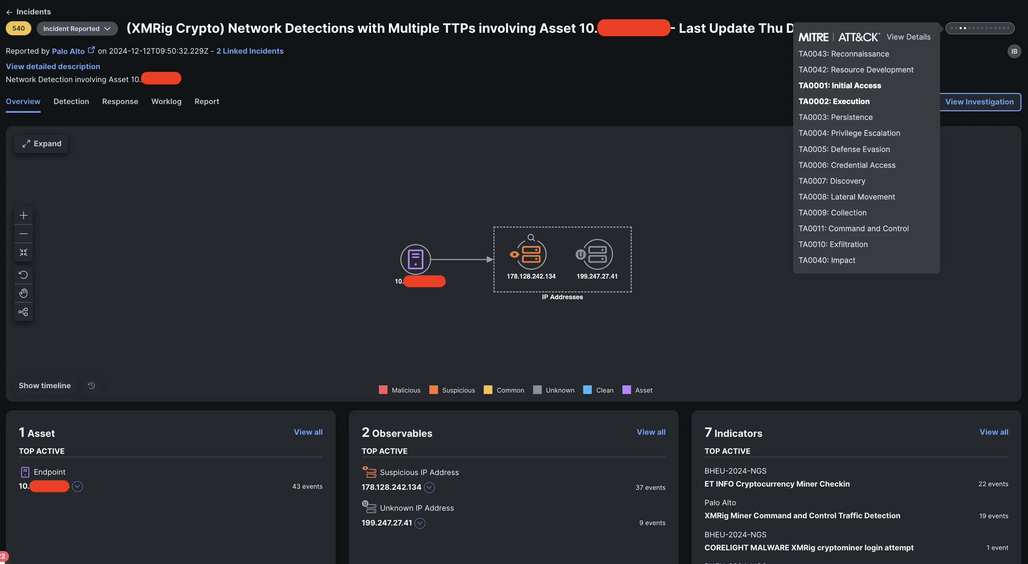Switch to the Detection tab
This screenshot has height=564, width=1028.
pyautogui.click(x=71, y=102)
